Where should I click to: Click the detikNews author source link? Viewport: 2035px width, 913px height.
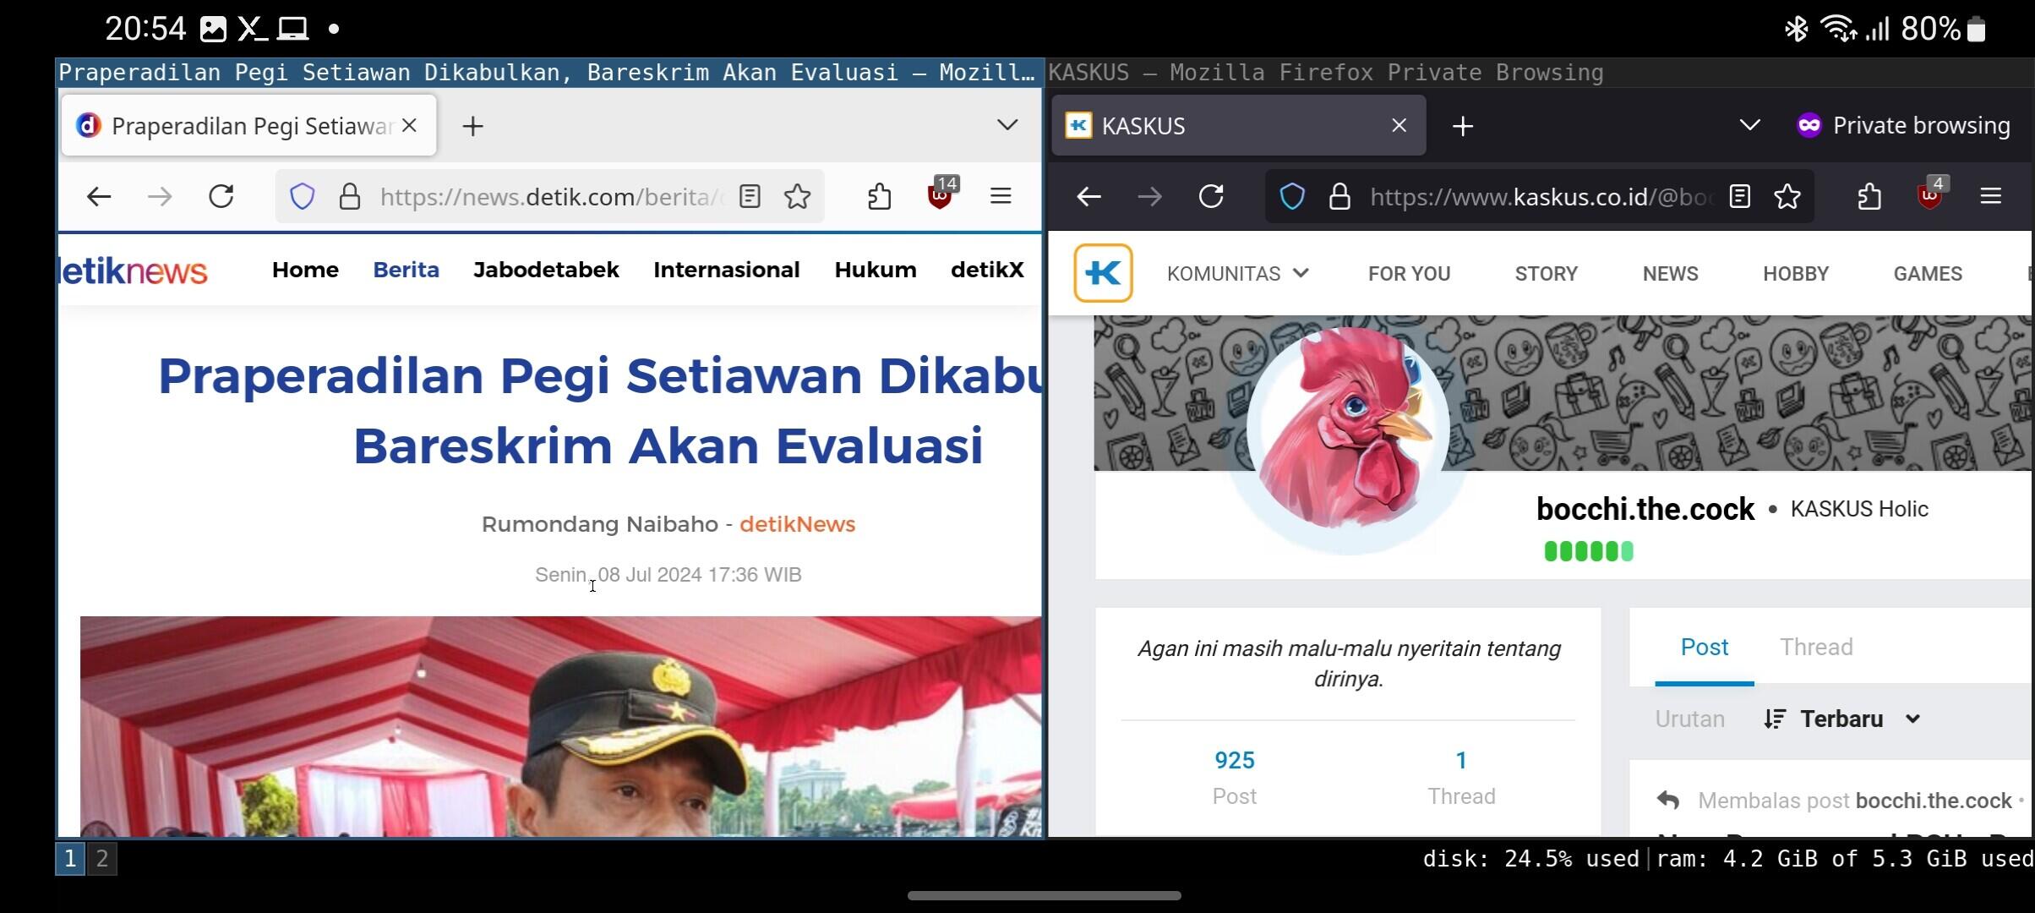[x=797, y=524]
